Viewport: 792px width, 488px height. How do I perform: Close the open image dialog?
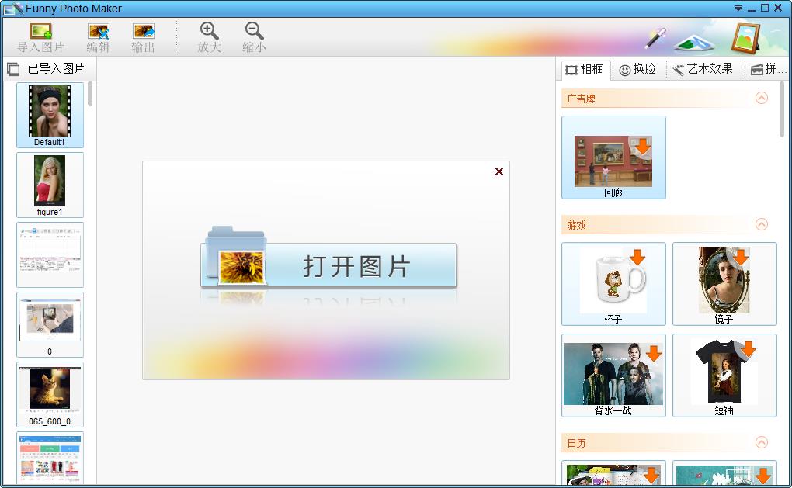click(x=498, y=171)
